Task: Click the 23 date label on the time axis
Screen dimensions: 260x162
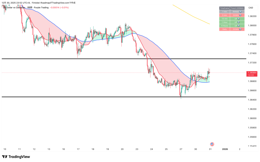Action: [137, 149]
